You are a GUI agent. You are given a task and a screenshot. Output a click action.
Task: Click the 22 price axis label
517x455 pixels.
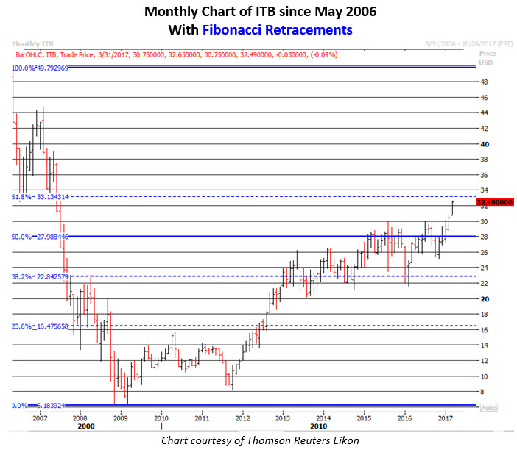(484, 283)
